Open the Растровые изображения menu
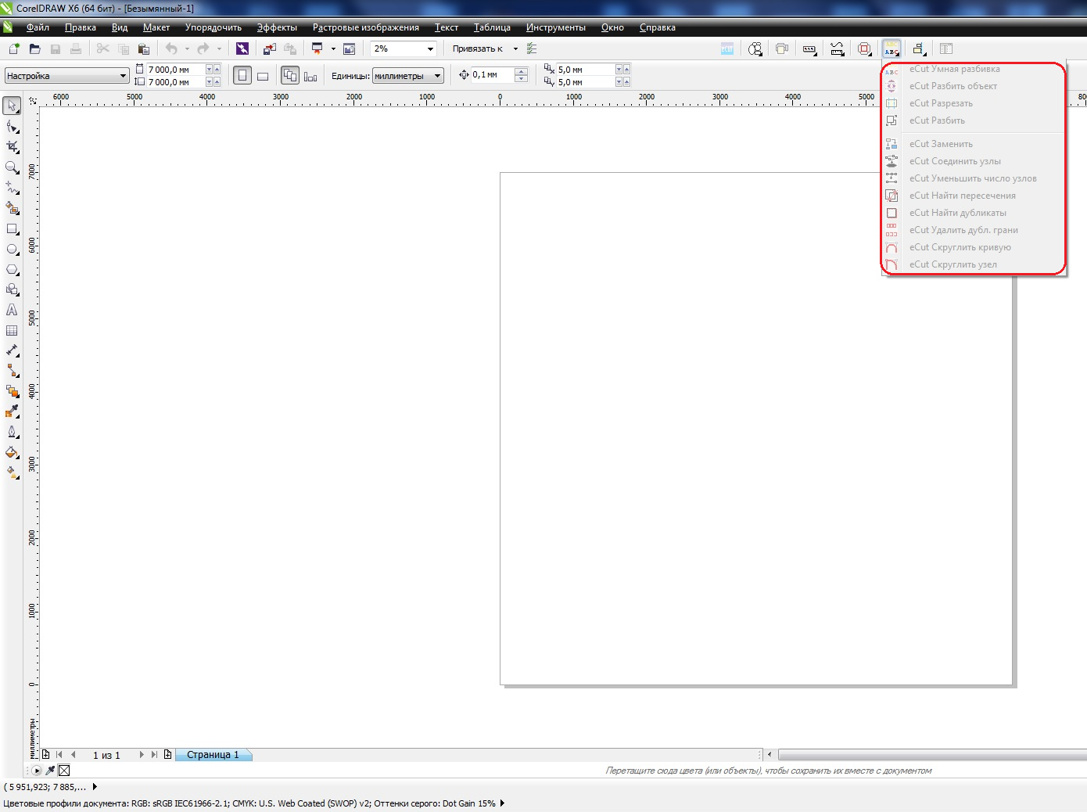Viewport: 1087px width, 812px height. [366, 27]
